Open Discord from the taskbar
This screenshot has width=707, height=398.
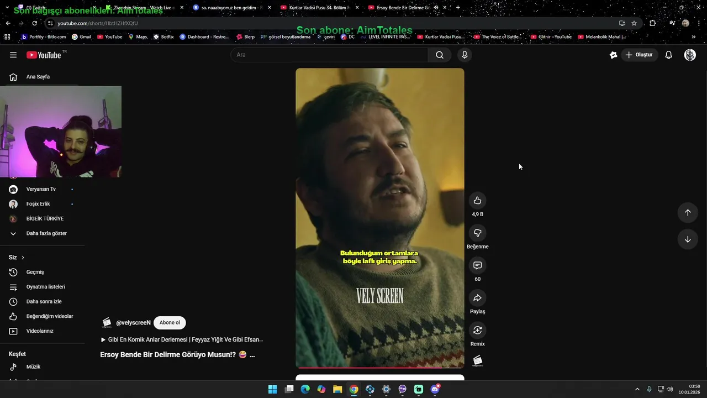coord(435,389)
